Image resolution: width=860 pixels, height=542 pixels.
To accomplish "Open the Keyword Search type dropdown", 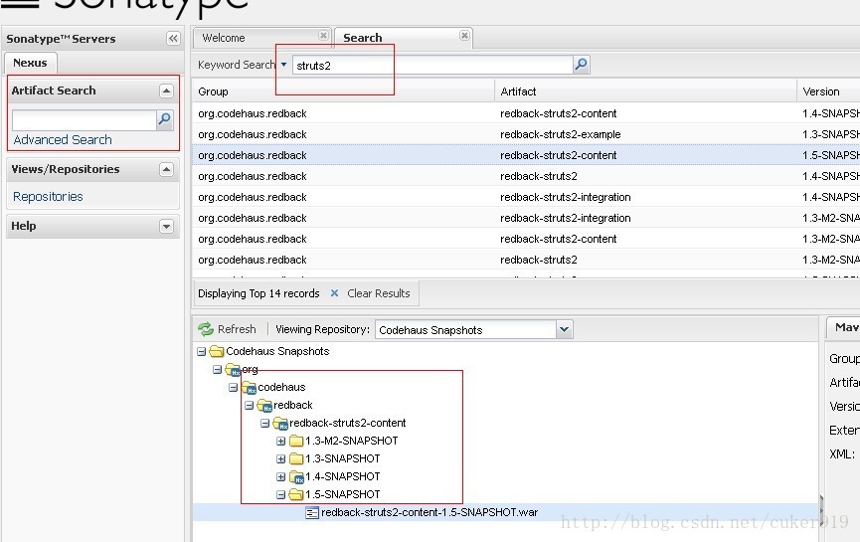I will (283, 65).
